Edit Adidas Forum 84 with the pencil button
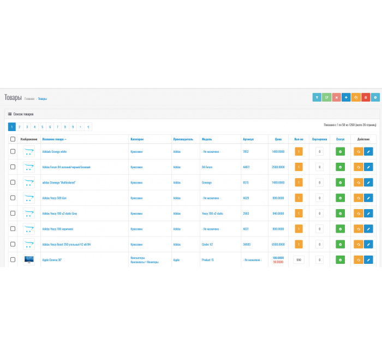The image size is (382, 355). (368, 167)
